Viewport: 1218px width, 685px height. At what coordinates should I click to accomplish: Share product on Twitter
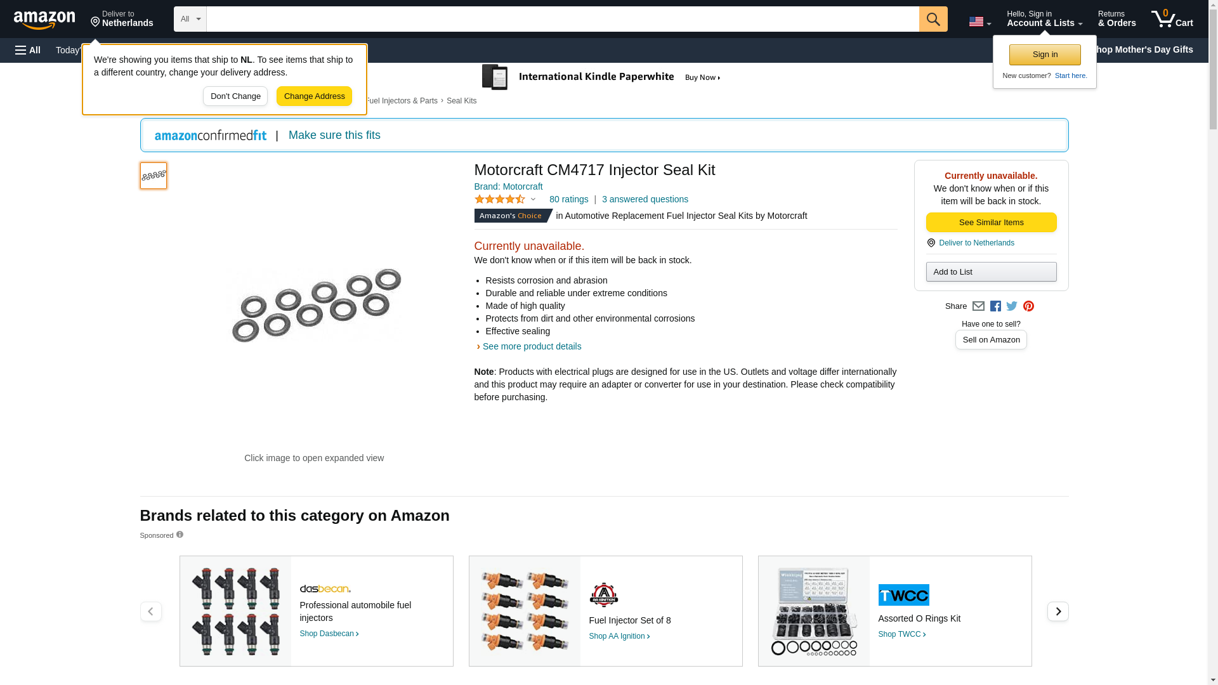[x=1012, y=306]
